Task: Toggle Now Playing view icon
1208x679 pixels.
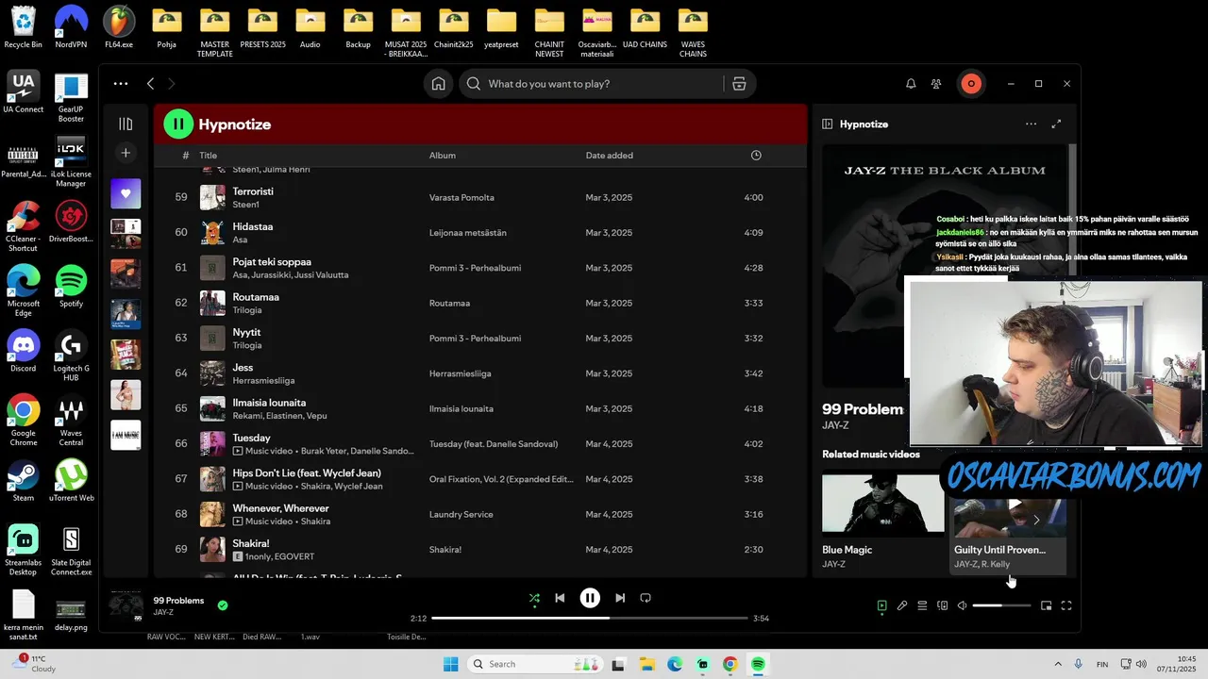Action: 881,605
